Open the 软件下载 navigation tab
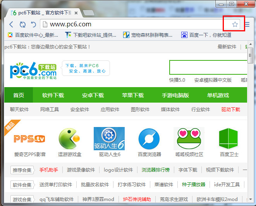The width and height of the screenshot is (256, 206). coord(53,95)
